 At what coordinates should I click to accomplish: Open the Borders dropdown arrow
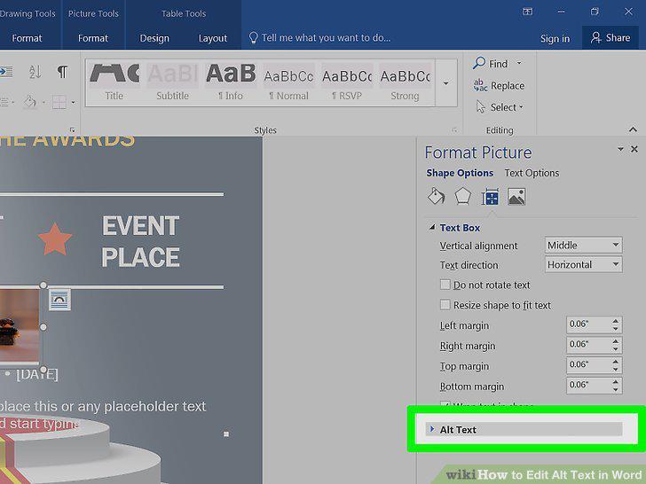73,102
